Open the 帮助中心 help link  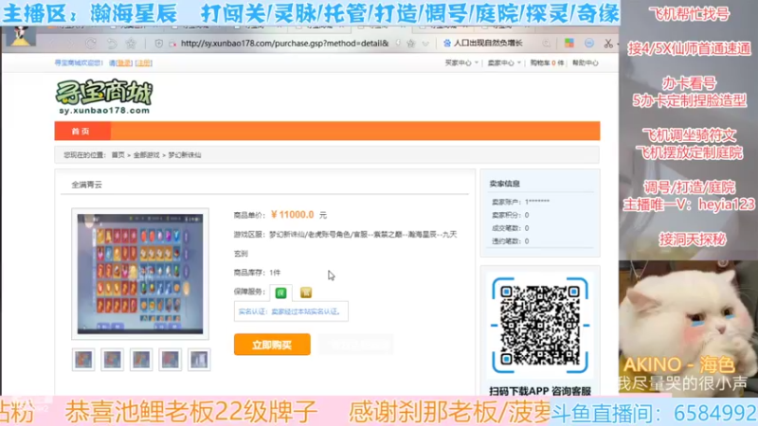click(x=585, y=62)
